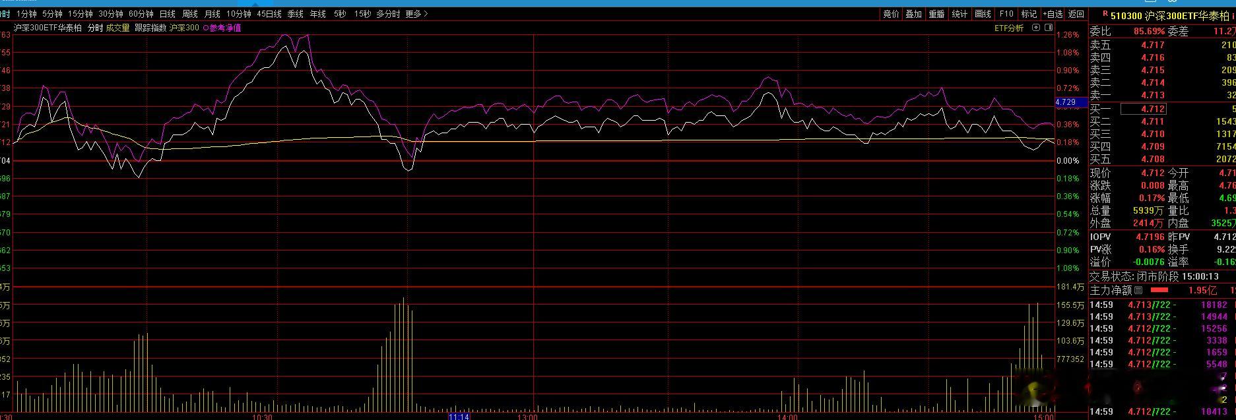Screen dimensions: 1236x420
Task: Click the 成交量 volume label
Action: click(118, 28)
